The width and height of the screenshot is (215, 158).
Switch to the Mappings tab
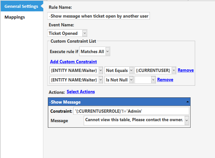[15, 17]
